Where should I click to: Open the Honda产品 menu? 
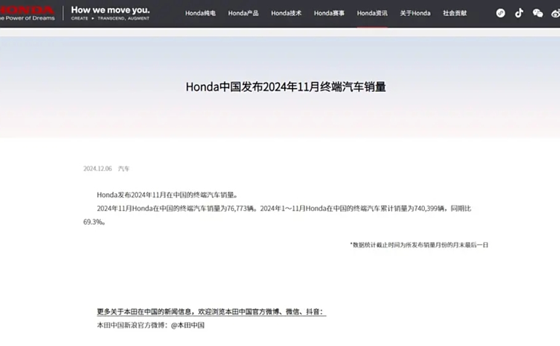tap(243, 13)
